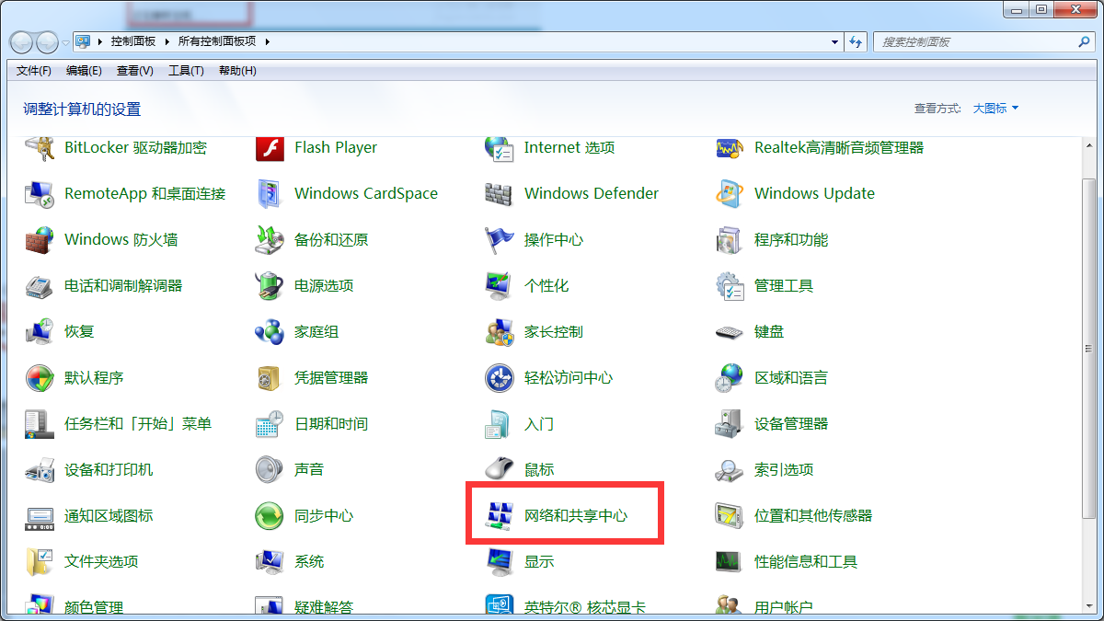
Task: Click the Internet 选项 icon
Action: pyautogui.click(x=499, y=148)
